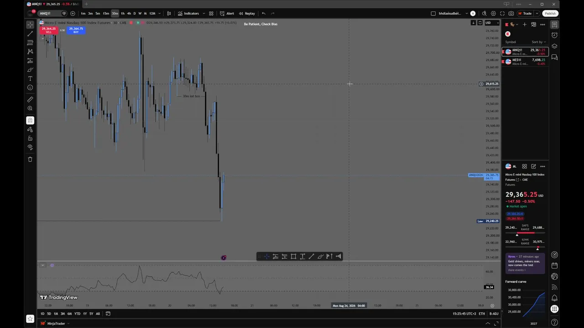Click the red SELL price button
This screenshot has height=328, width=584.
pyautogui.click(x=48, y=30)
